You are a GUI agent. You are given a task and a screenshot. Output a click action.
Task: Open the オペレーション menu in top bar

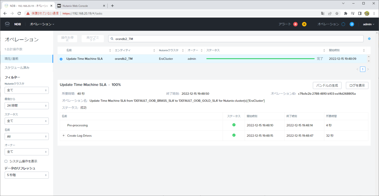(42, 24)
